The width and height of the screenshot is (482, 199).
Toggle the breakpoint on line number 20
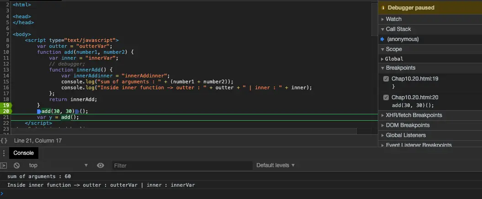click(6, 111)
